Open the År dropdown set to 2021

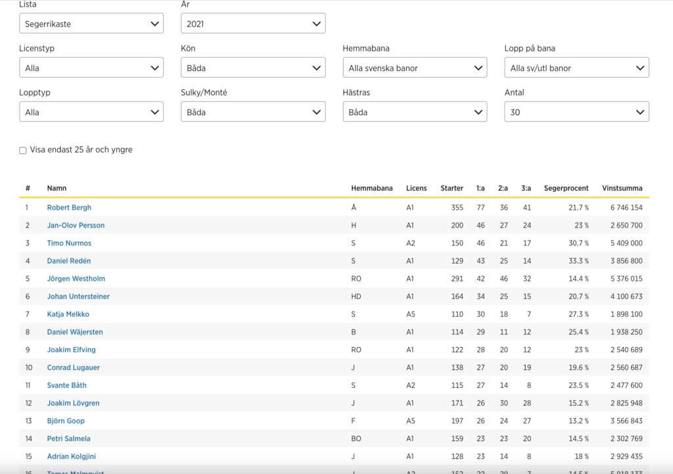[x=253, y=24]
